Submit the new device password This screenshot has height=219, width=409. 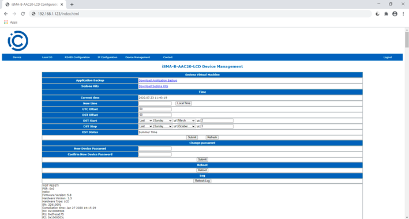tap(202, 160)
